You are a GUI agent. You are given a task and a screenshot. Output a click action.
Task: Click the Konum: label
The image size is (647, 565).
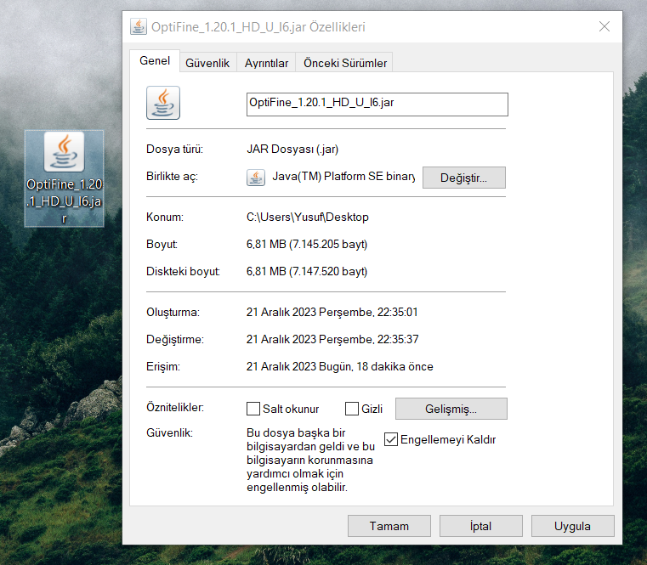click(x=165, y=217)
